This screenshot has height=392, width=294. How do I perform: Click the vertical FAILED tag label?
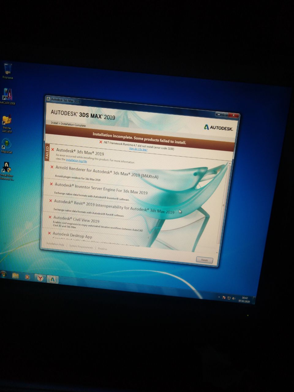point(47,152)
